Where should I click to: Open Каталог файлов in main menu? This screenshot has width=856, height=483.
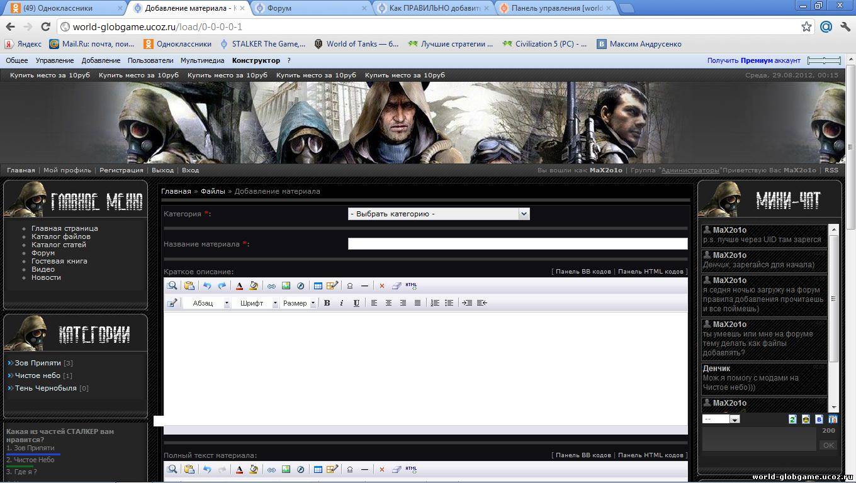tap(61, 236)
